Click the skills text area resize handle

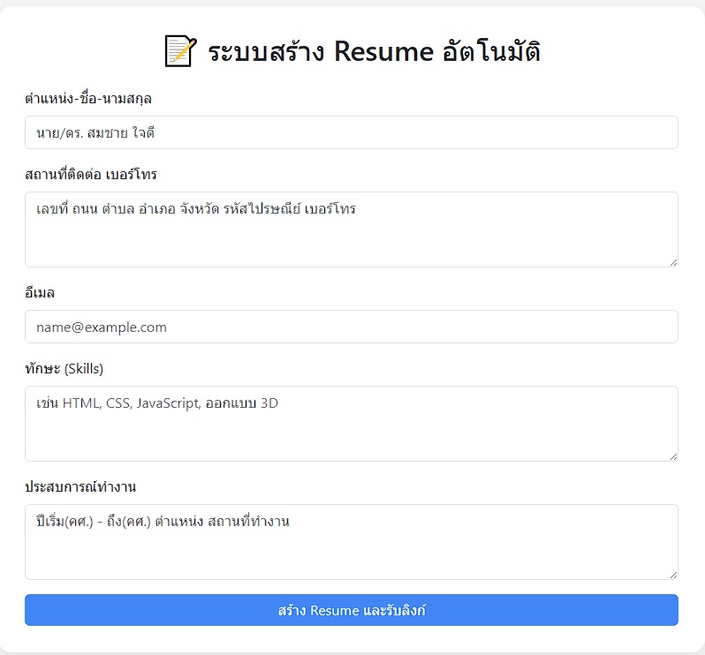pos(673,455)
